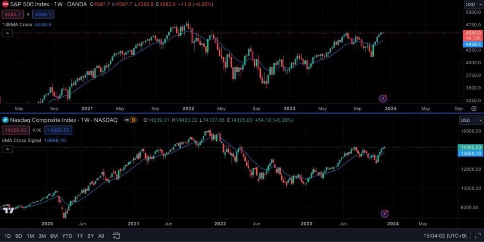Select the 1M time range
Screen dimensions: 484x242
point(30,236)
